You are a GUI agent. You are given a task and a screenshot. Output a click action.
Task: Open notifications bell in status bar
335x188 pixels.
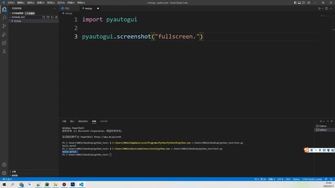coord(331,179)
